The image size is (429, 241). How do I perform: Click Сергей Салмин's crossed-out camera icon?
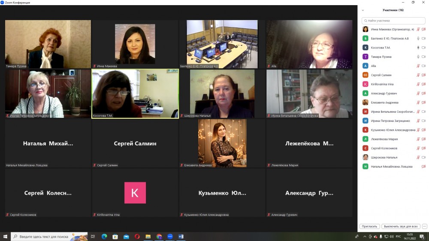423,75
